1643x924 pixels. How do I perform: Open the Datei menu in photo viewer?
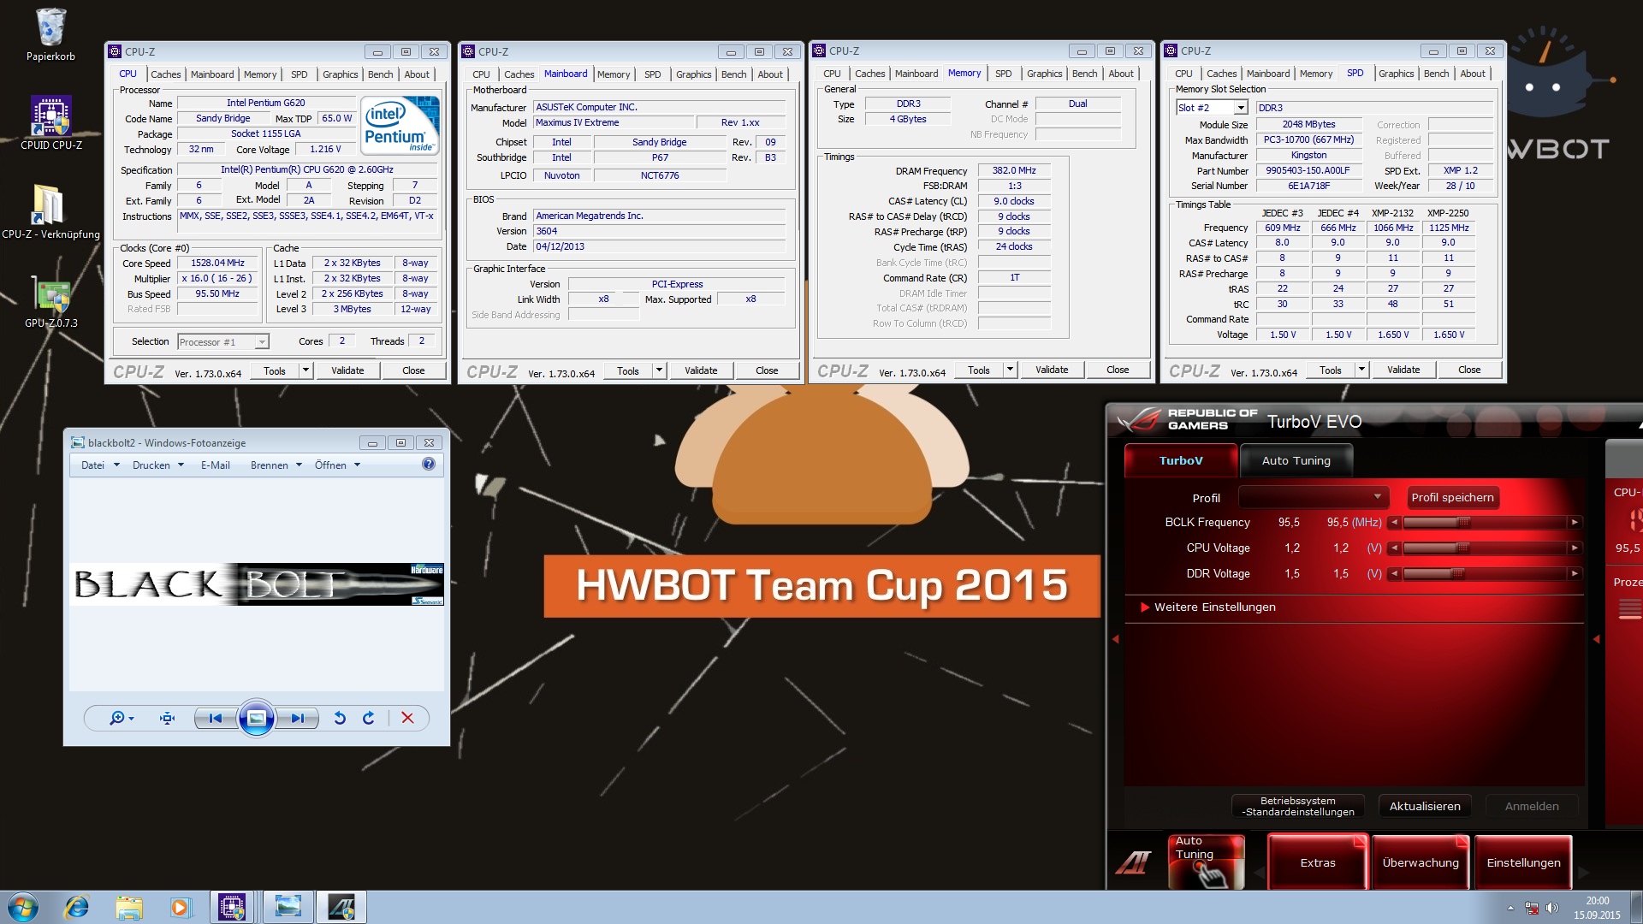click(x=100, y=465)
